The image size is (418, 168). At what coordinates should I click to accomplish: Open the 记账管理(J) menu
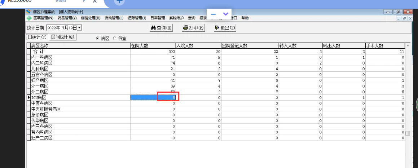coord(137,18)
